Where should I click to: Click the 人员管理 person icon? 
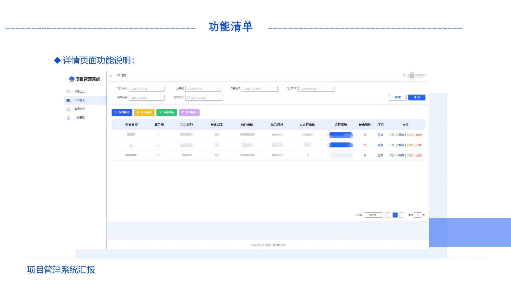click(68, 117)
